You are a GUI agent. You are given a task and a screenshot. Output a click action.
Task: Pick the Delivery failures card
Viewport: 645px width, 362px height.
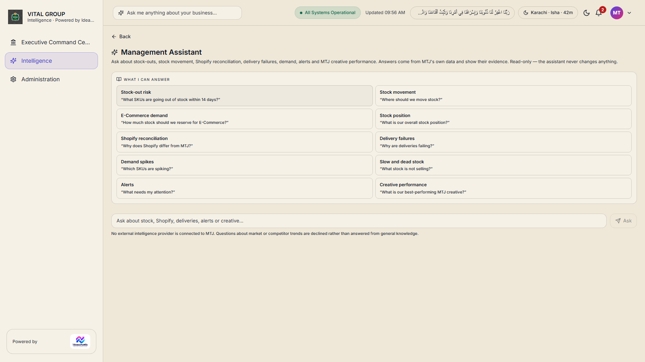click(x=503, y=142)
